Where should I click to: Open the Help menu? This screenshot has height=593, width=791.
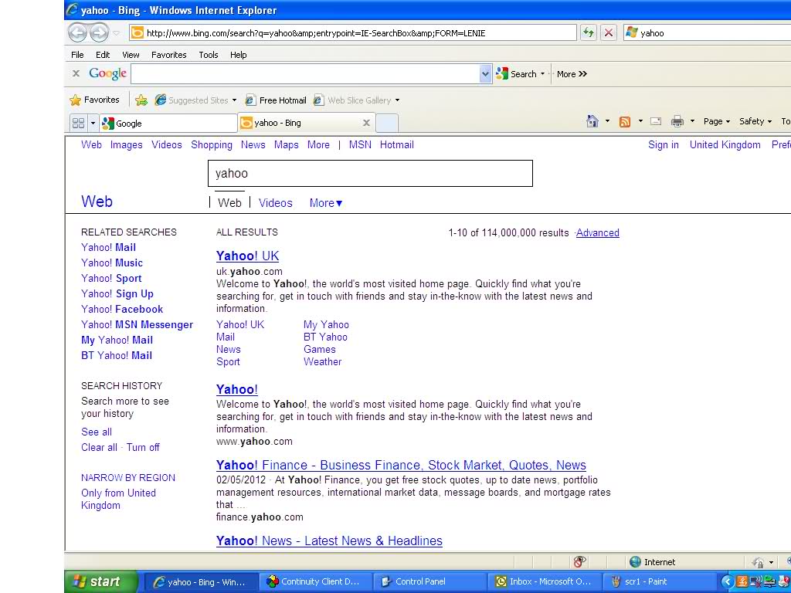tap(238, 55)
